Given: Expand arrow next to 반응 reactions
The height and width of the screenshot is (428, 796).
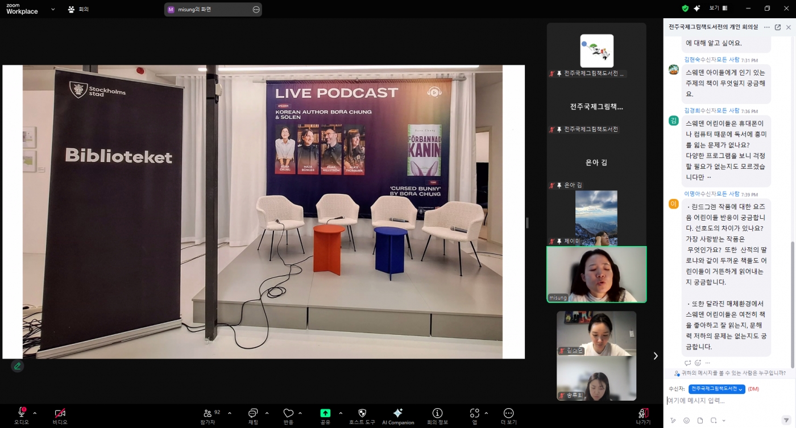Looking at the screenshot, I should [300, 413].
